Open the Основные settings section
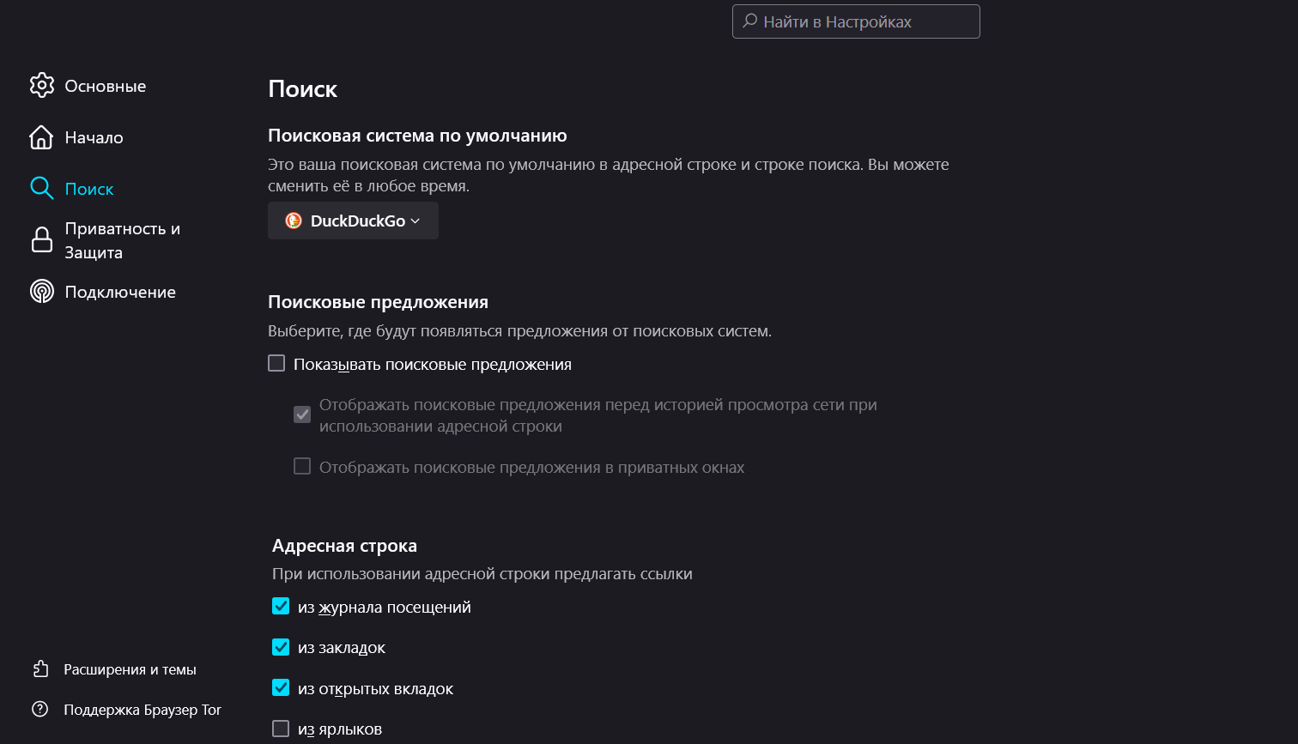Screen dimensions: 1298x744 click(x=106, y=86)
